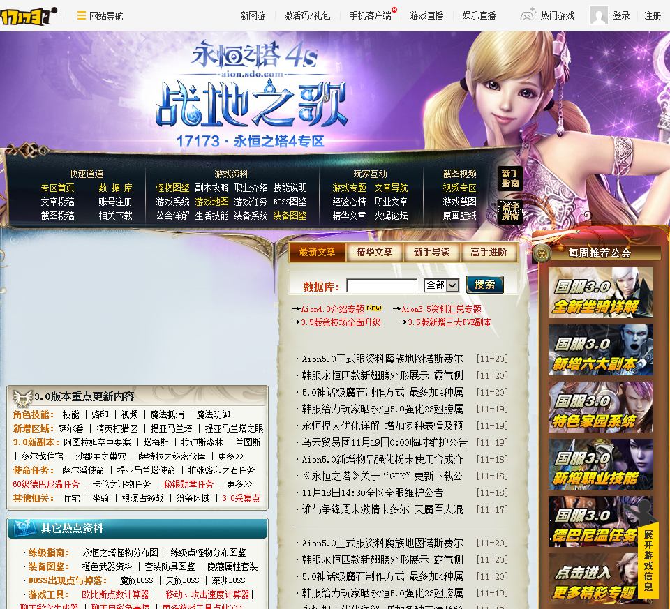
Task: Open 更多>> after 萨特拉之秘密仓库
Action: 231,456
